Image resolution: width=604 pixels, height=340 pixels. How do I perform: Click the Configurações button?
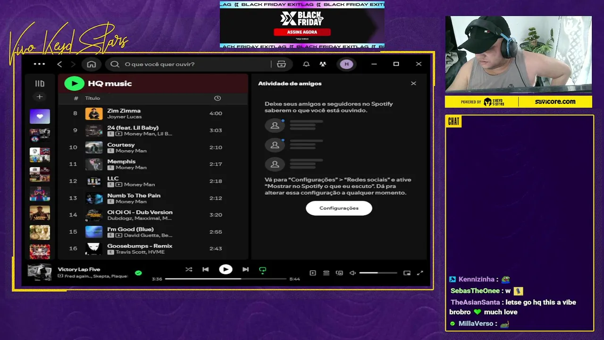tap(339, 208)
